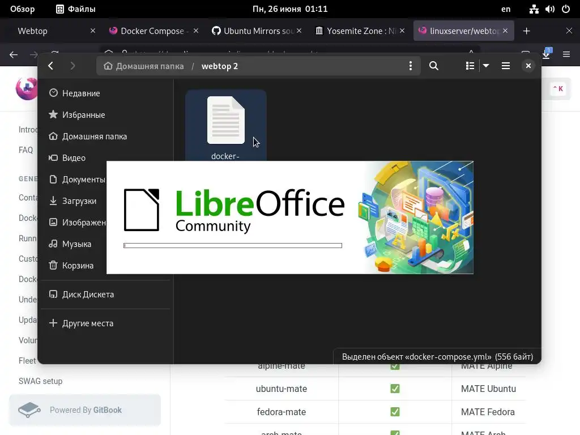Switch Files to list view

(470, 66)
